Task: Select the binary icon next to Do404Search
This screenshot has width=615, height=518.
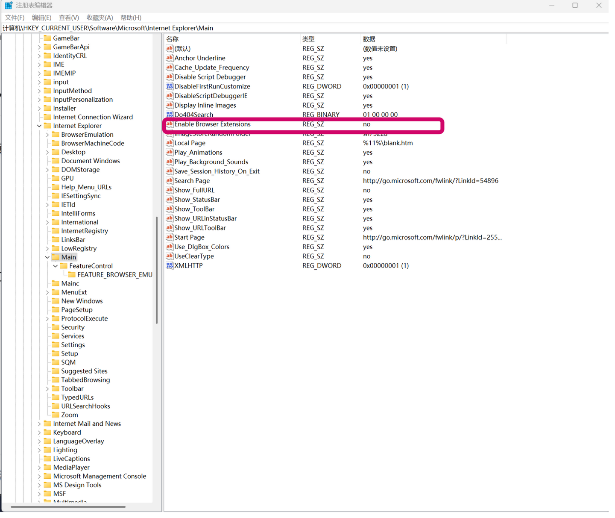Action: tap(170, 114)
